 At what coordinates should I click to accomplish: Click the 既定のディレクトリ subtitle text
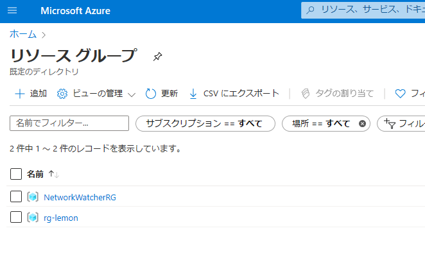click(44, 72)
